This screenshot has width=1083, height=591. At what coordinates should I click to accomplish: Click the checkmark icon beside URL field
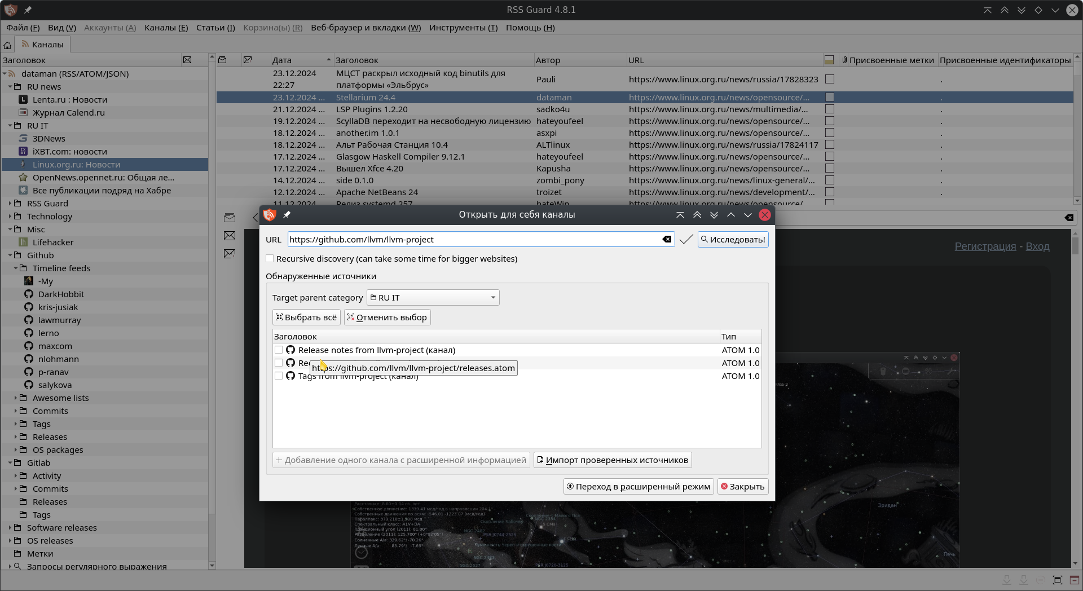tap(686, 240)
